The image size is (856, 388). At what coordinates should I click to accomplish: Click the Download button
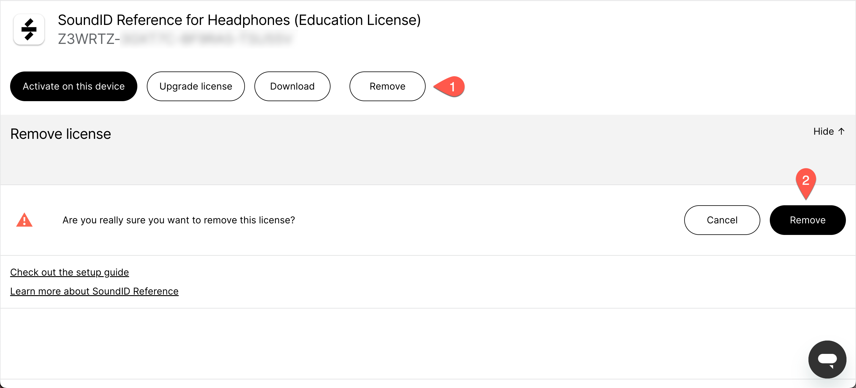292,86
